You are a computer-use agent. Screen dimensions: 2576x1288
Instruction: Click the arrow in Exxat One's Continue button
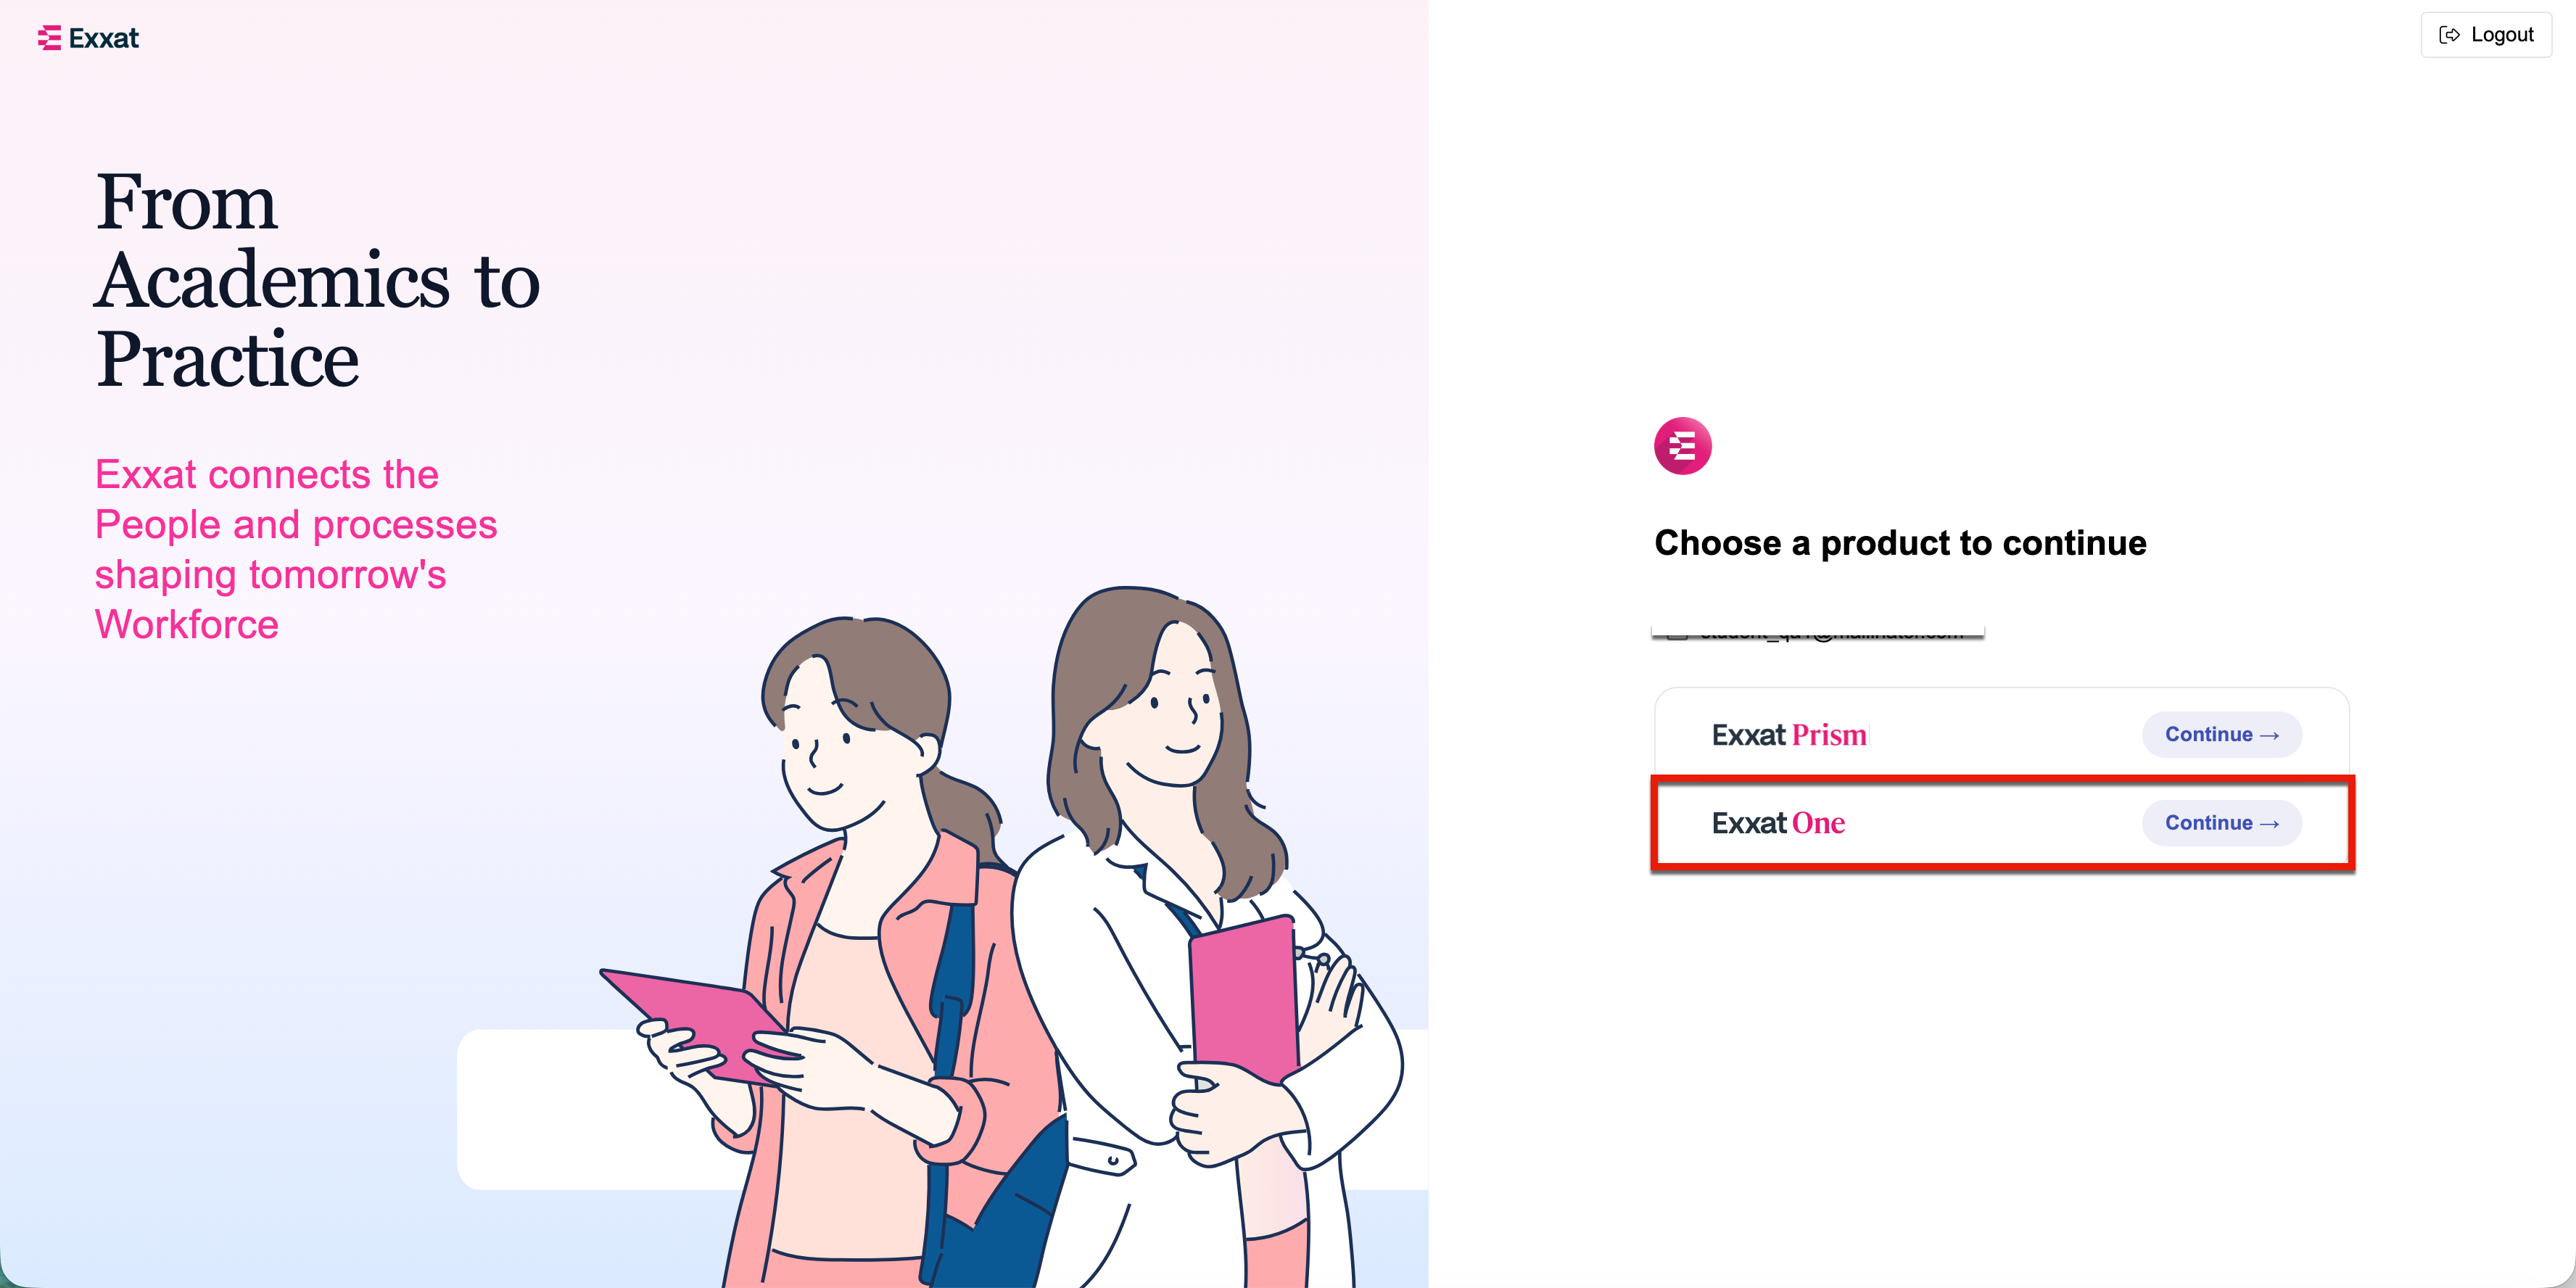2269,823
